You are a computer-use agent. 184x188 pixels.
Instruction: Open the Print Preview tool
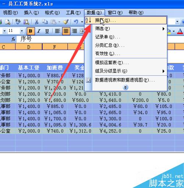tap(8, 22)
